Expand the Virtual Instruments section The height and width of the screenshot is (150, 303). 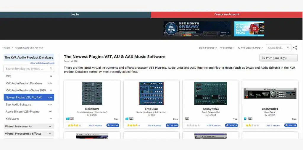(x=29, y=126)
